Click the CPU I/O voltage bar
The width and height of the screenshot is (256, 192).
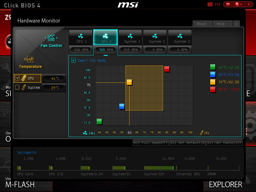[50, 168]
